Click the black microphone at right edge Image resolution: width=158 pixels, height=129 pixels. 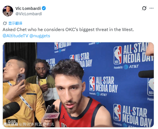[x=146, y=74]
